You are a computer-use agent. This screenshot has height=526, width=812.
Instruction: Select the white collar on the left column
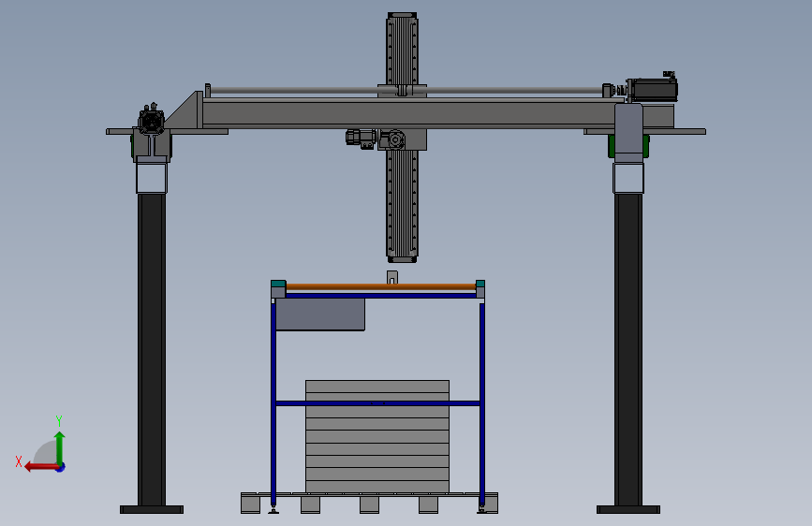[x=151, y=178]
